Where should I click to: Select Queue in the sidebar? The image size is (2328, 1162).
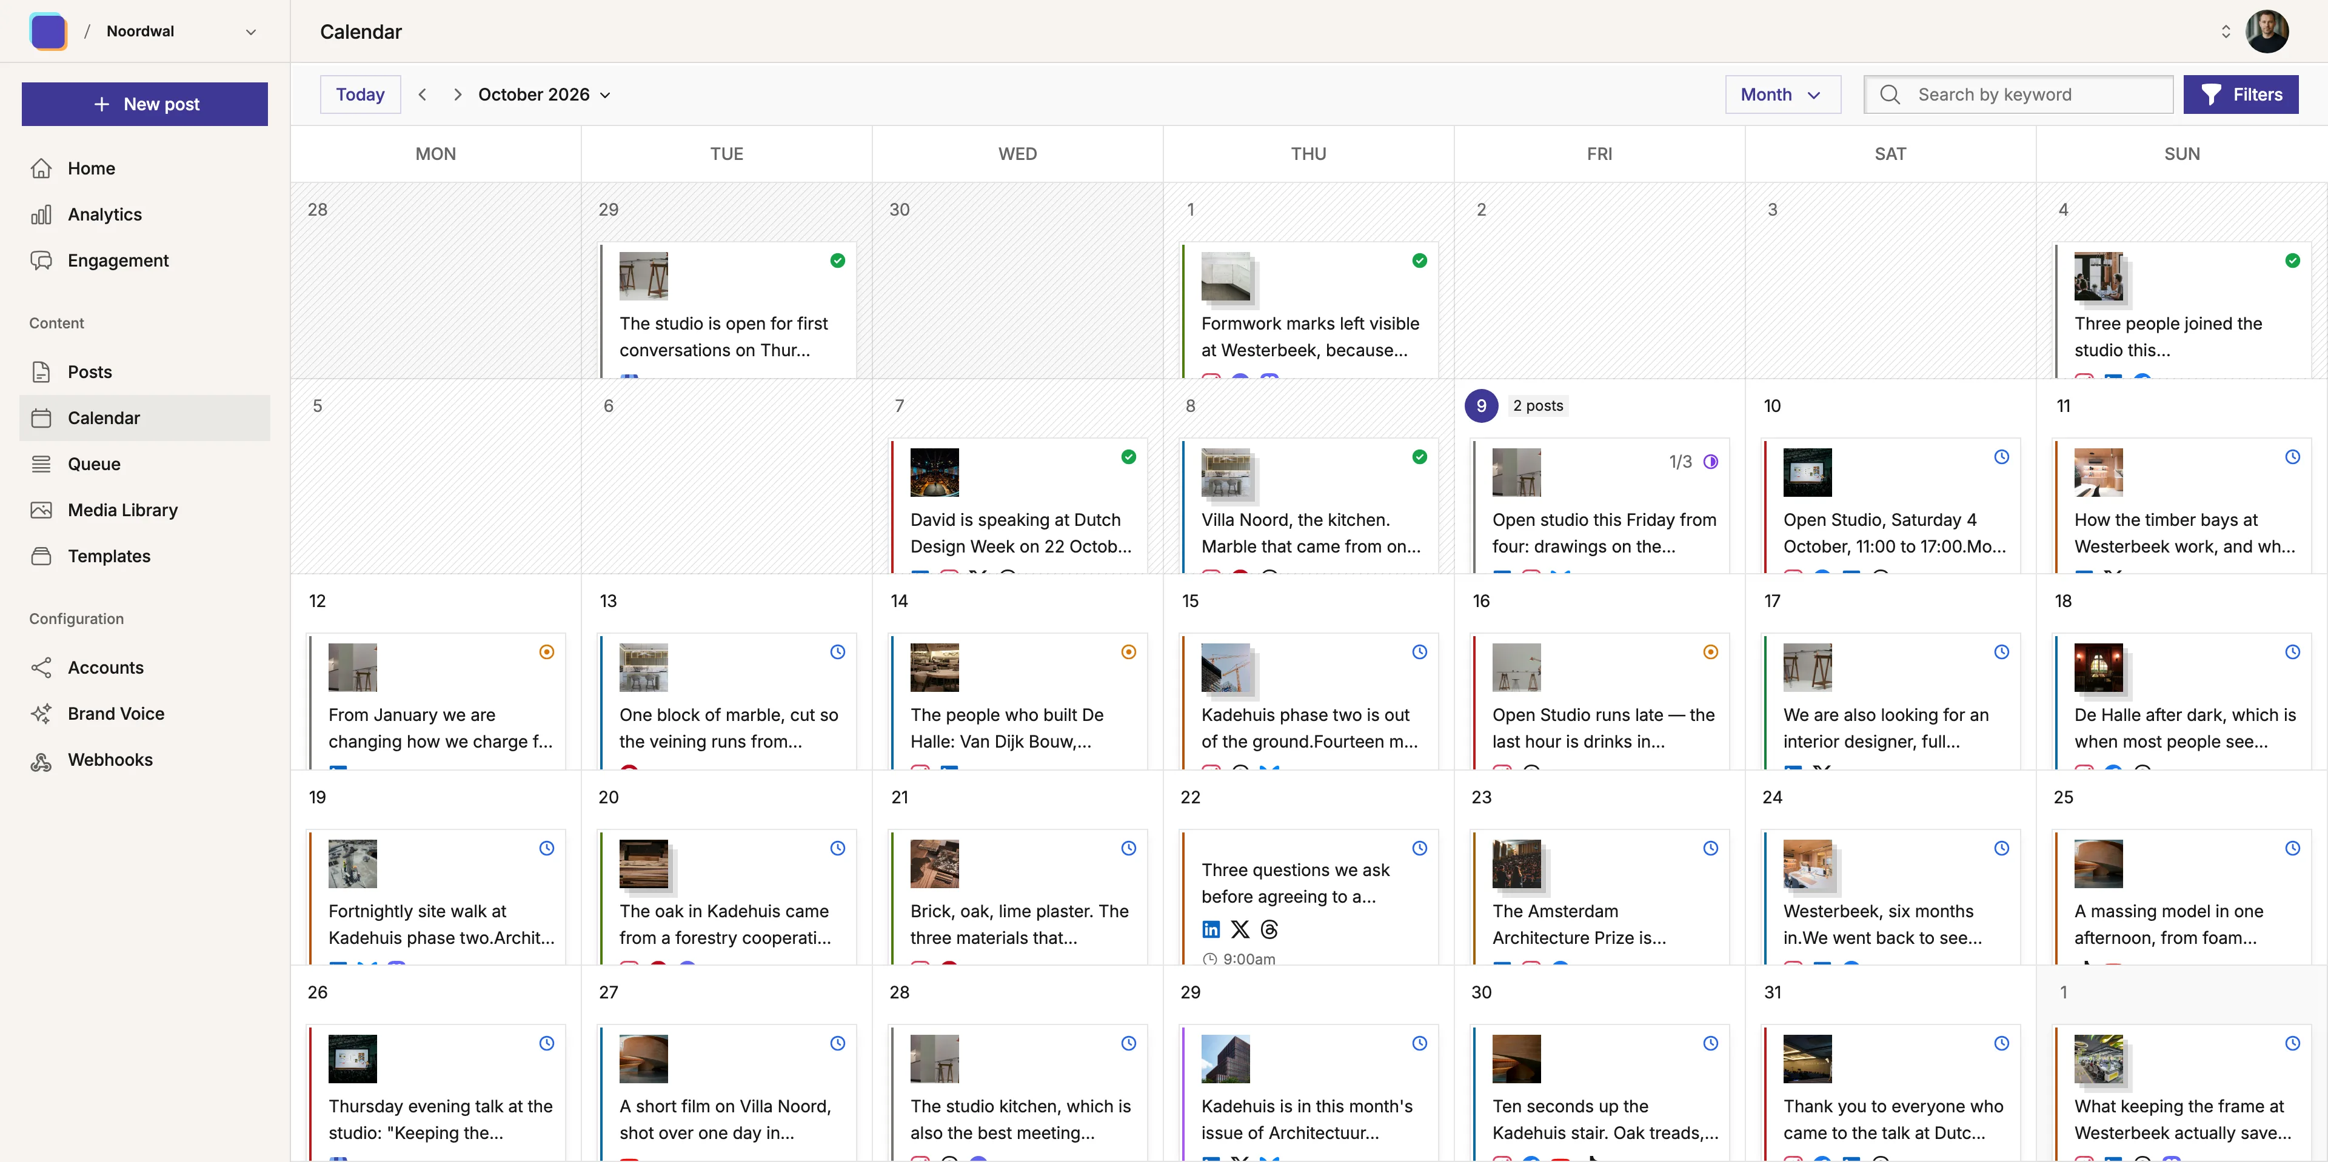[145, 464]
